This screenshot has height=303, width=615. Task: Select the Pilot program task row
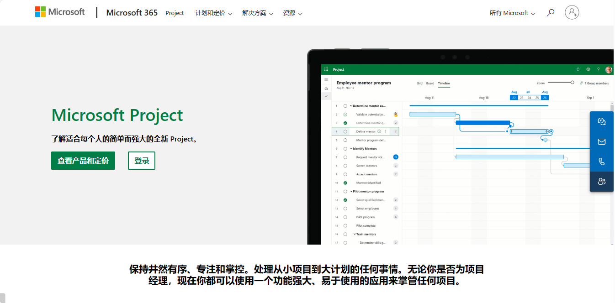(366, 217)
